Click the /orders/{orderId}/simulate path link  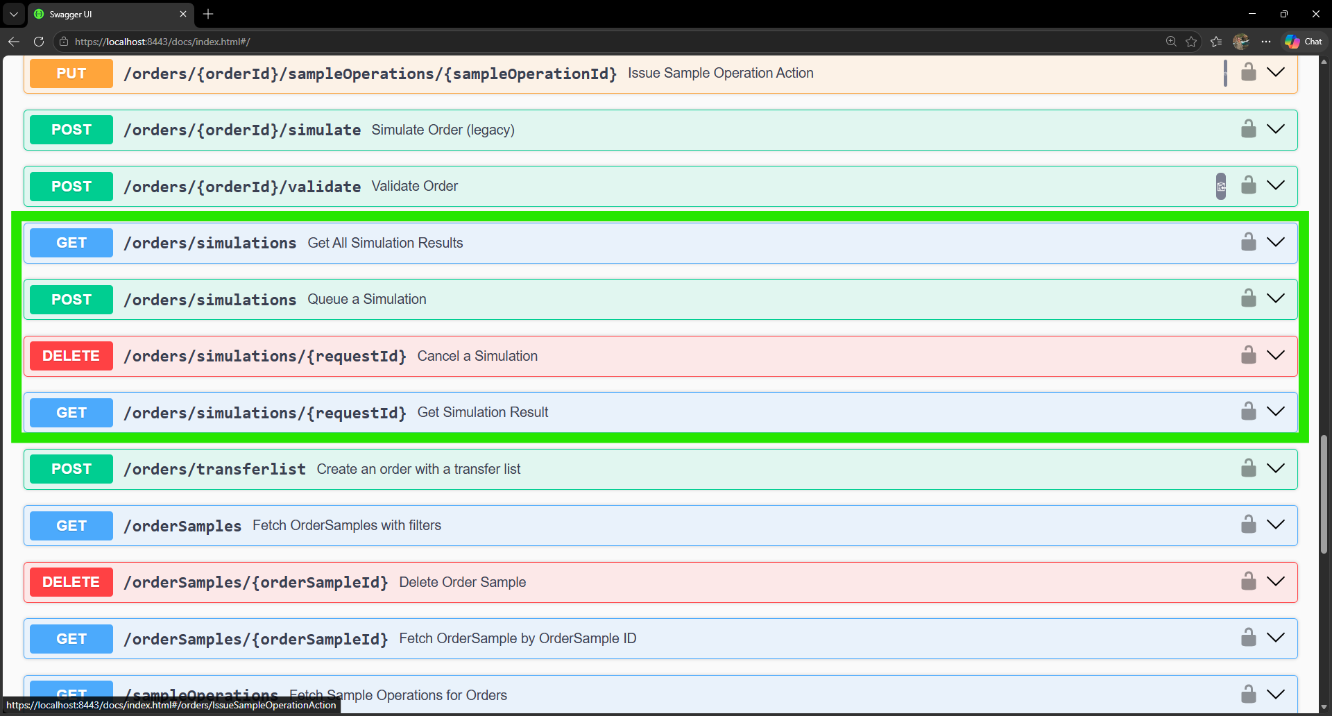point(242,130)
